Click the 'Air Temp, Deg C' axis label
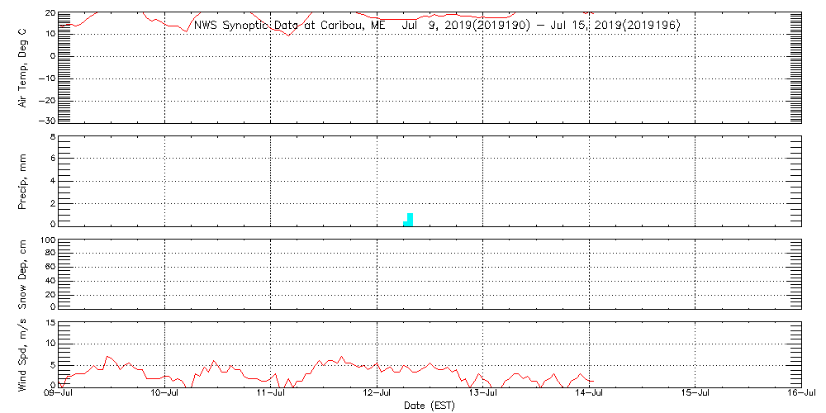The height and width of the screenshot is (413, 826). coord(23,69)
